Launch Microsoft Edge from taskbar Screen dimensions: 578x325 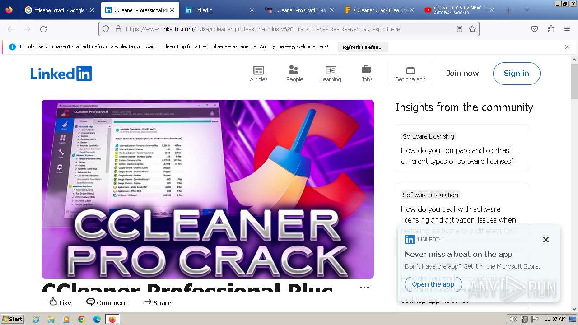pos(97,319)
